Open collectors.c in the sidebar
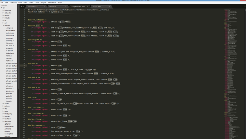The width and height of the screenshot is (246, 139). pyautogui.click(x=10, y=33)
